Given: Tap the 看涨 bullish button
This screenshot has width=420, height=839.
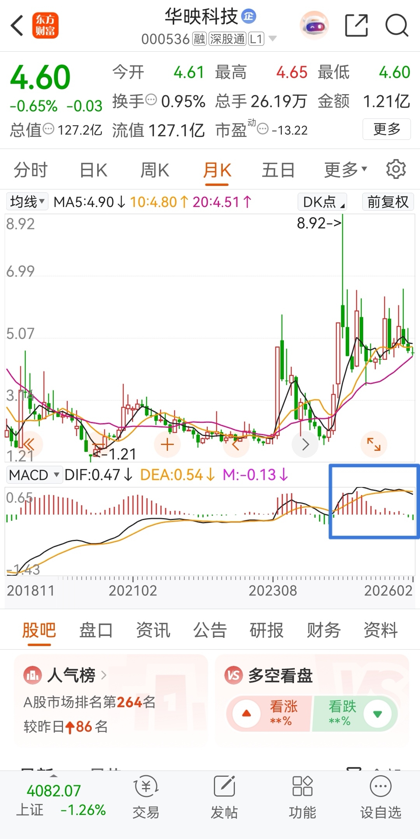Looking at the screenshot, I should (270, 713).
